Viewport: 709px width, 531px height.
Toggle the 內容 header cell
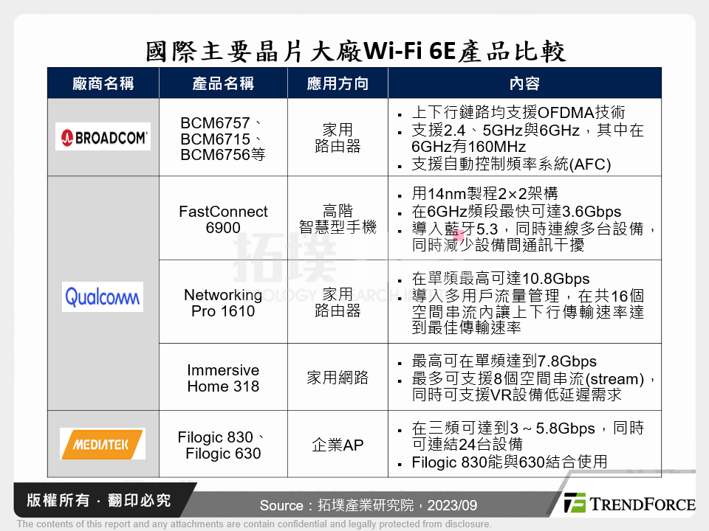[x=524, y=83]
